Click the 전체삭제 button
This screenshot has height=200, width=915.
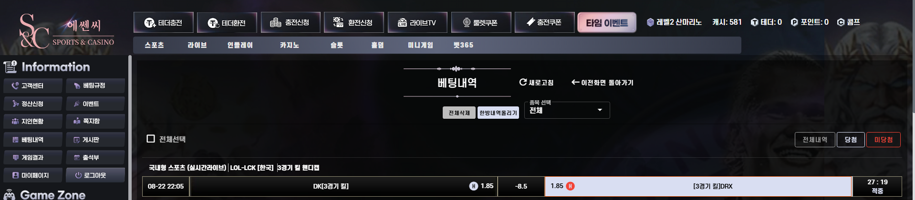coord(459,113)
